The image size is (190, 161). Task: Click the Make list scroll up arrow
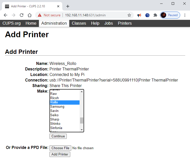82,92
